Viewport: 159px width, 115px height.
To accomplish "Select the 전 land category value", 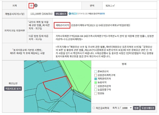I will coord(31,6).
